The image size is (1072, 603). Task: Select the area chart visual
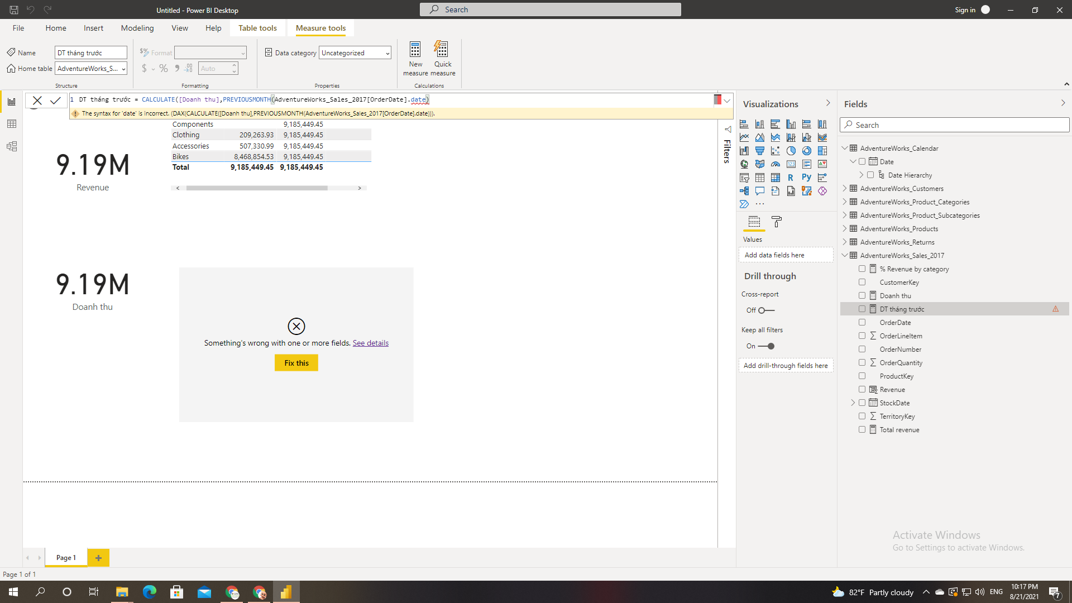click(760, 137)
